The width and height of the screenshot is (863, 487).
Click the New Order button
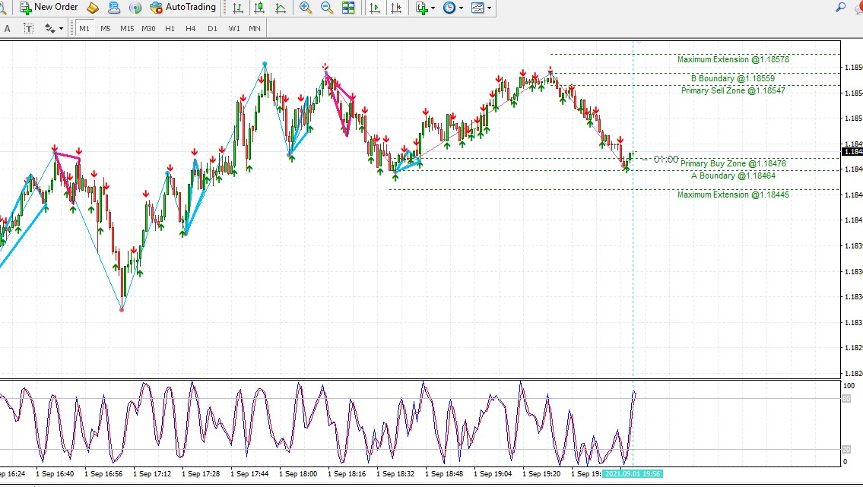49,8
